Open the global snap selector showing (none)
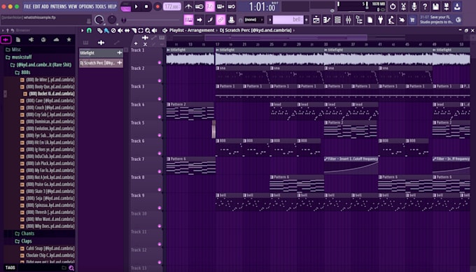This screenshot has width=476, height=272. [254, 20]
